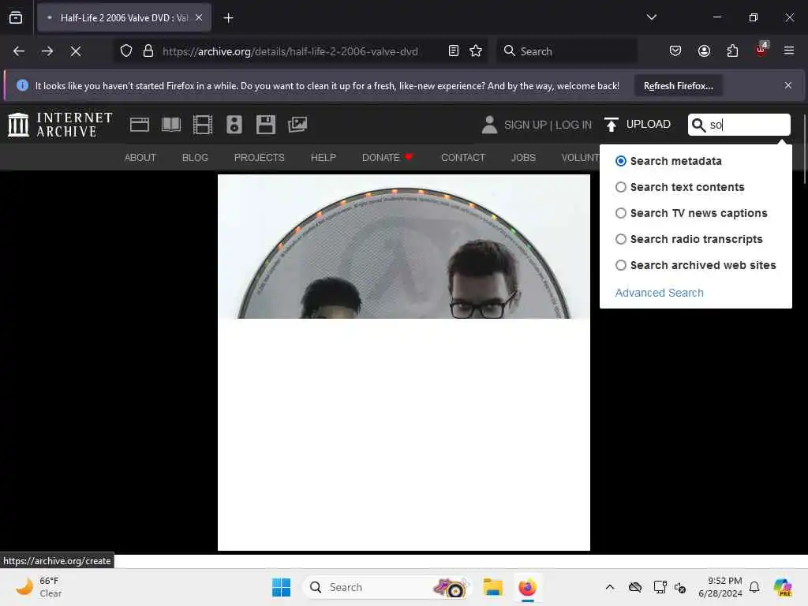Screen dimensions: 808x606
Task: Click the Refresh Firefox... button
Action: pyautogui.click(x=678, y=86)
